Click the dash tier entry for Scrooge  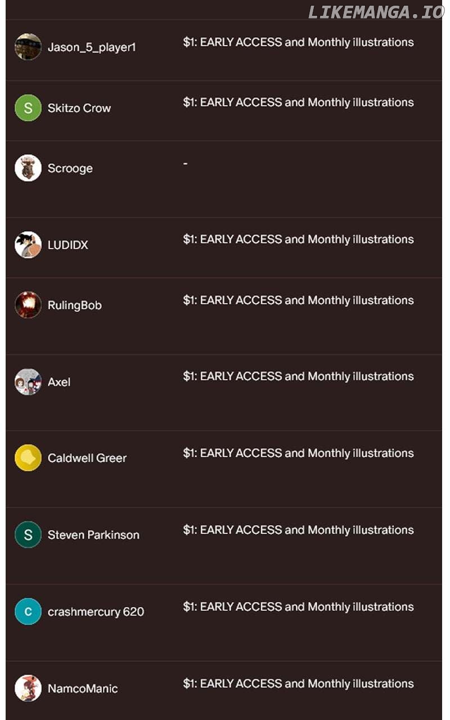coord(185,164)
